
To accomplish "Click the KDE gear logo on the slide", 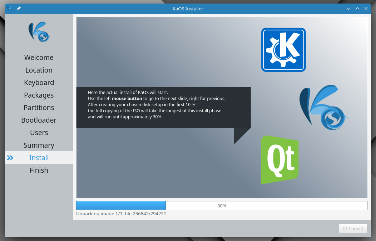I will click(283, 50).
